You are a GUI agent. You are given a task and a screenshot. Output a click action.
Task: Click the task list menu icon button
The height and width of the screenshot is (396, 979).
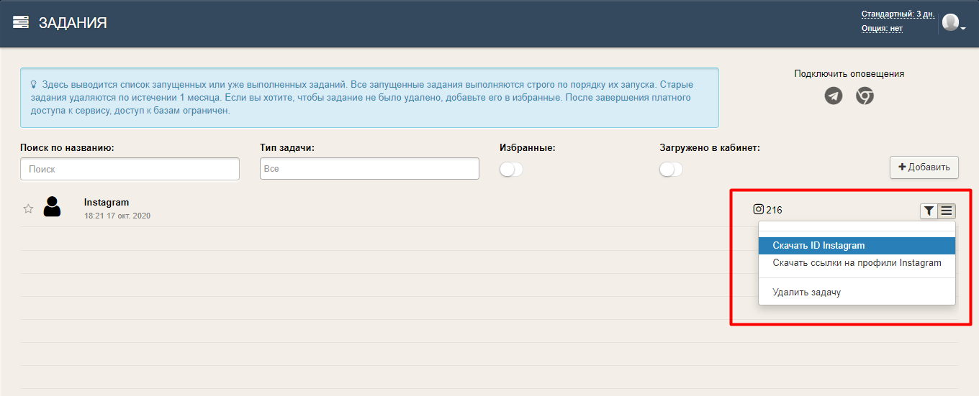pyautogui.click(x=947, y=211)
